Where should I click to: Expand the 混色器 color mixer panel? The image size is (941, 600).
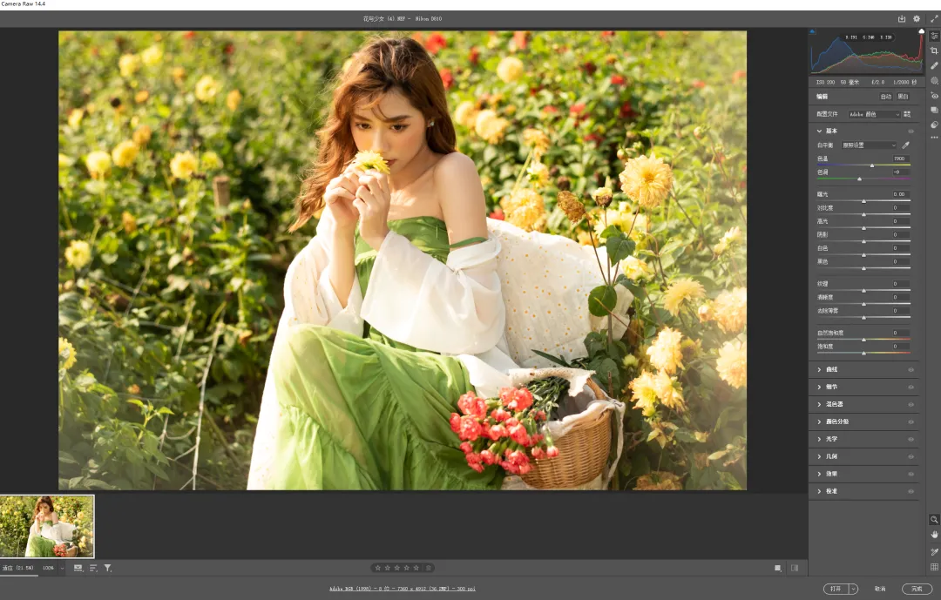[x=819, y=404]
